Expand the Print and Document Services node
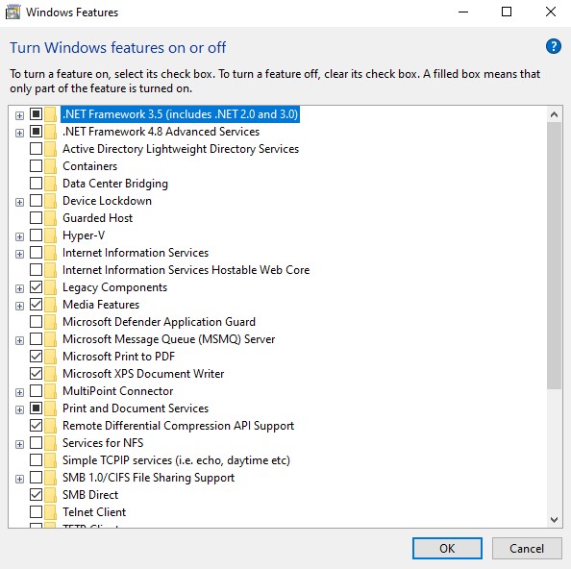The width and height of the screenshot is (571, 569). (19, 409)
